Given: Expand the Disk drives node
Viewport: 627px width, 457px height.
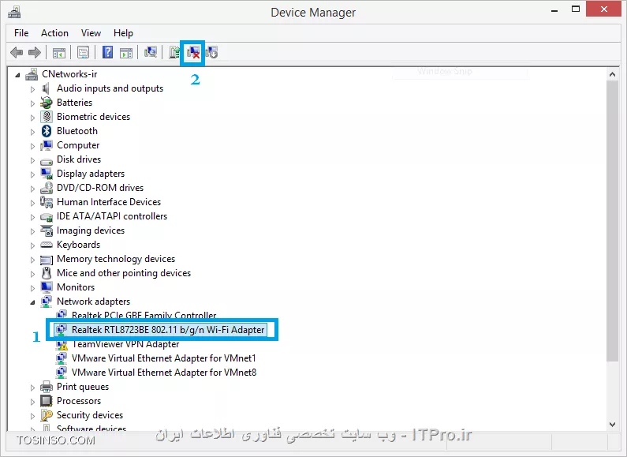Looking at the screenshot, I should point(32,160).
